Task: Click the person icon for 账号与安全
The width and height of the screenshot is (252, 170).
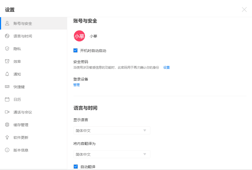Action: (7, 23)
